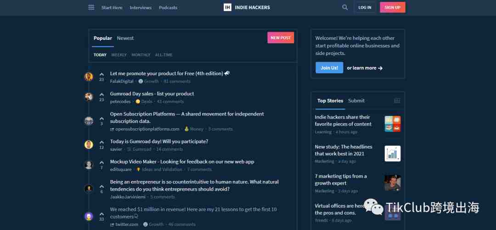The width and height of the screenshot is (496, 230).
Task: Upvote the 'Being an entrepreneur' post
Action: click(x=101, y=186)
